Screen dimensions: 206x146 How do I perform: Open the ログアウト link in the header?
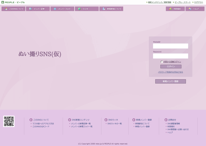[199, 2]
